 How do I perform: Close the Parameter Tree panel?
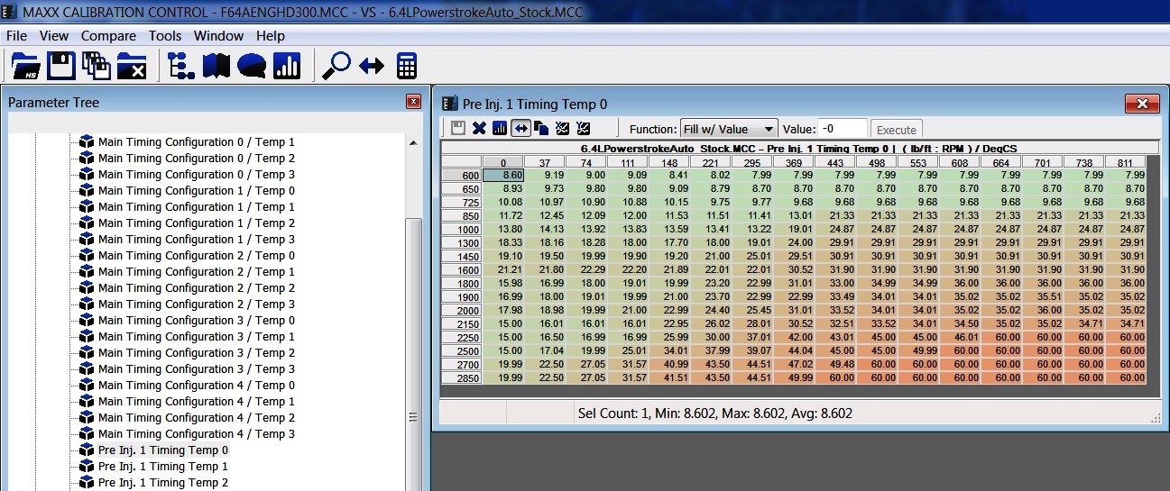click(413, 102)
